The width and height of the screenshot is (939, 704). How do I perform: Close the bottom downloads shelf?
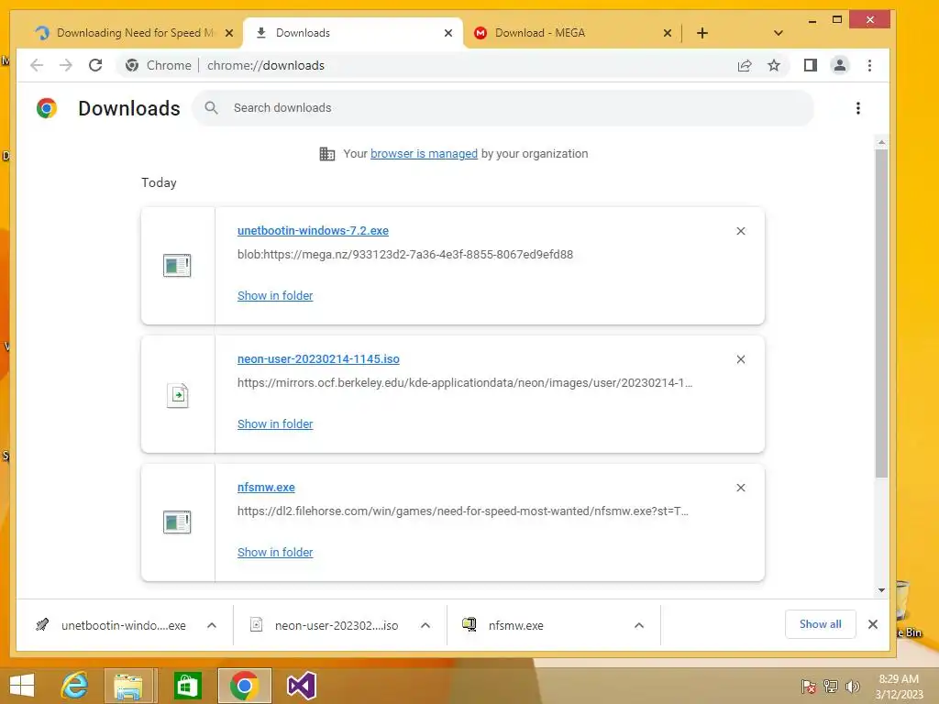pyautogui.click(x=873, y=624)
